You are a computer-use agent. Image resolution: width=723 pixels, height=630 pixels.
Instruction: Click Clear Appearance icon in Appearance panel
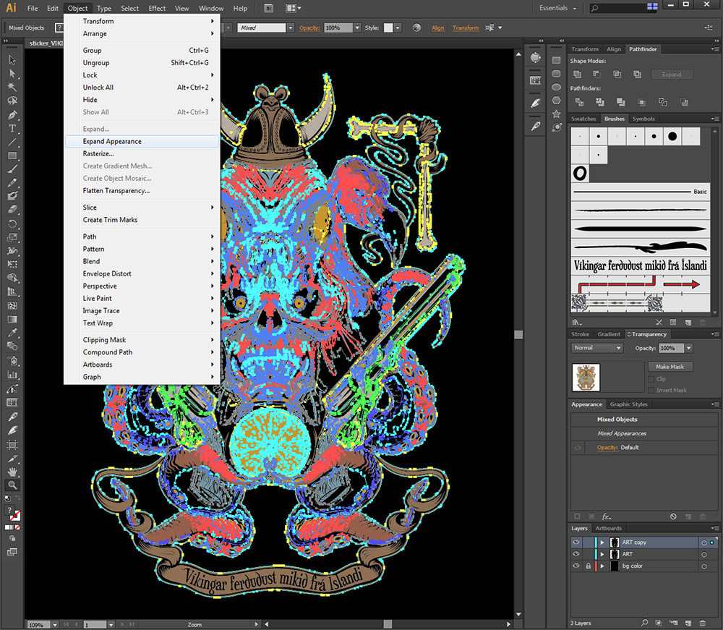[x=673, y=516]
